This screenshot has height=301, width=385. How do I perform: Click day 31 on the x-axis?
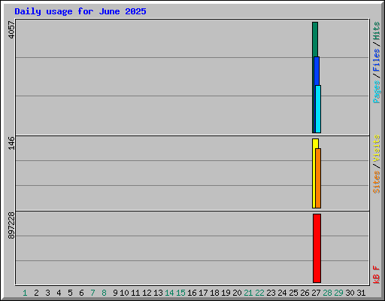coord(361,293)
